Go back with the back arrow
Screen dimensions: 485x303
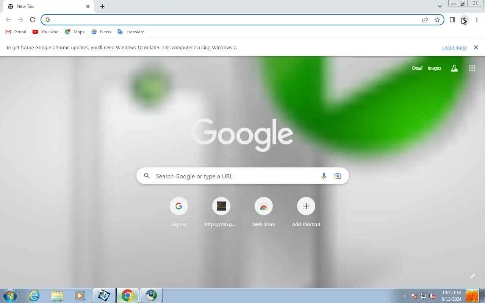[x=8, y=20]
